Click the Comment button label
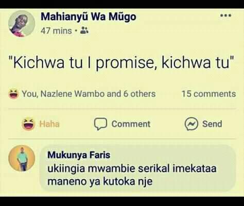Image resolution: width=244 pixels, height=206 pixels. coord(131,124)
